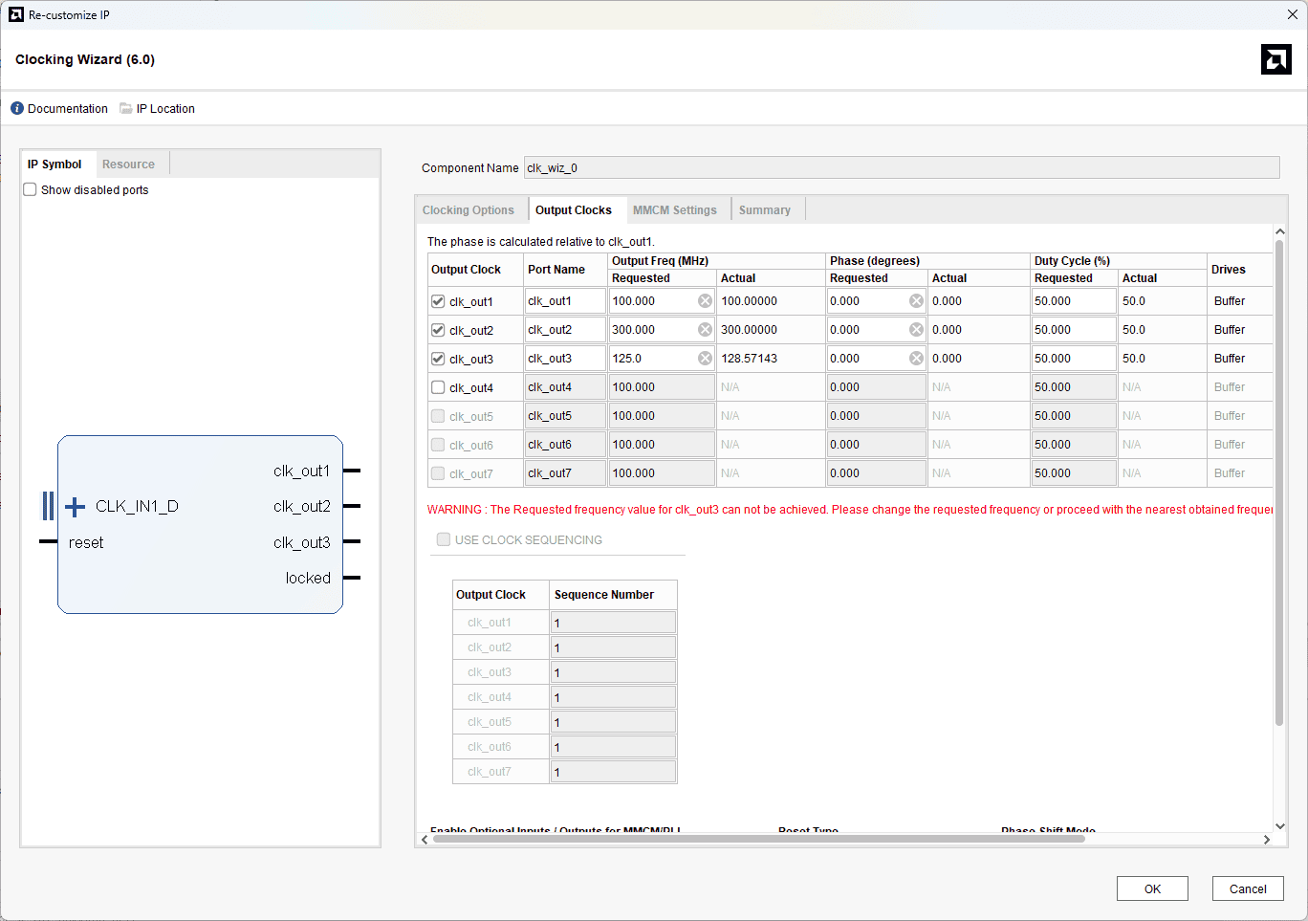Click the clk_out3 duty cycle input field

click(1073, 359)
